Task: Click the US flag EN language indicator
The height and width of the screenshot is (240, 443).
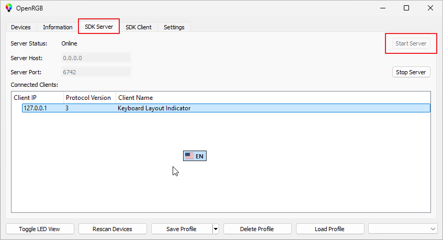Action: (195, 156)
